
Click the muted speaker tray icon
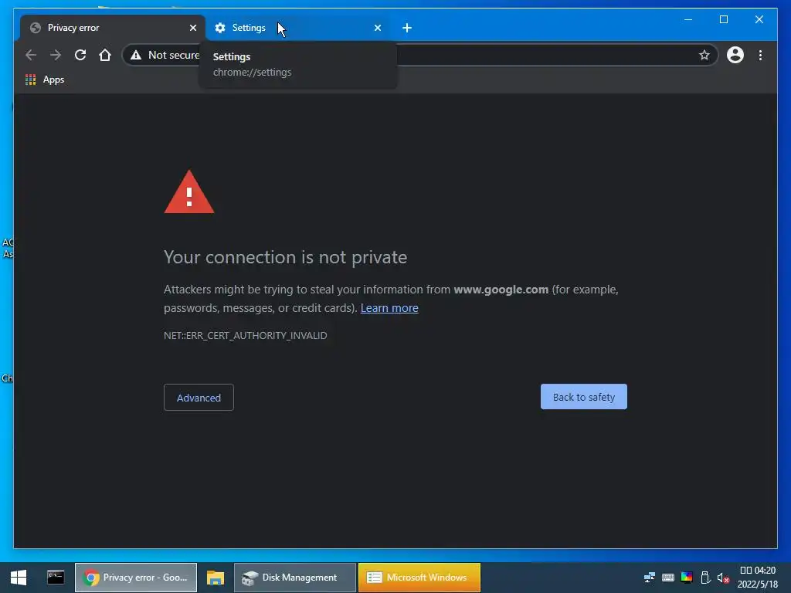click(723, 578)
